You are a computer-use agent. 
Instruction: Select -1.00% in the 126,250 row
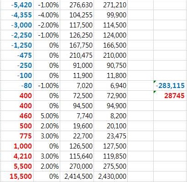47,35
